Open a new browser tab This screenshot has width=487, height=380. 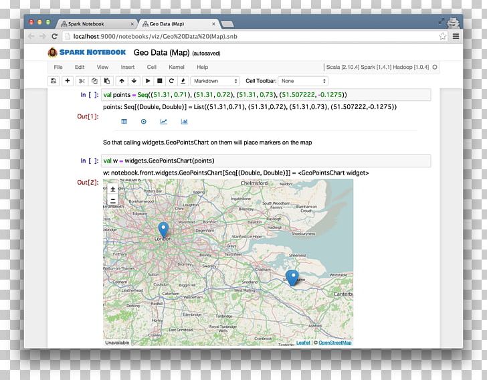(x=227, y=24)
